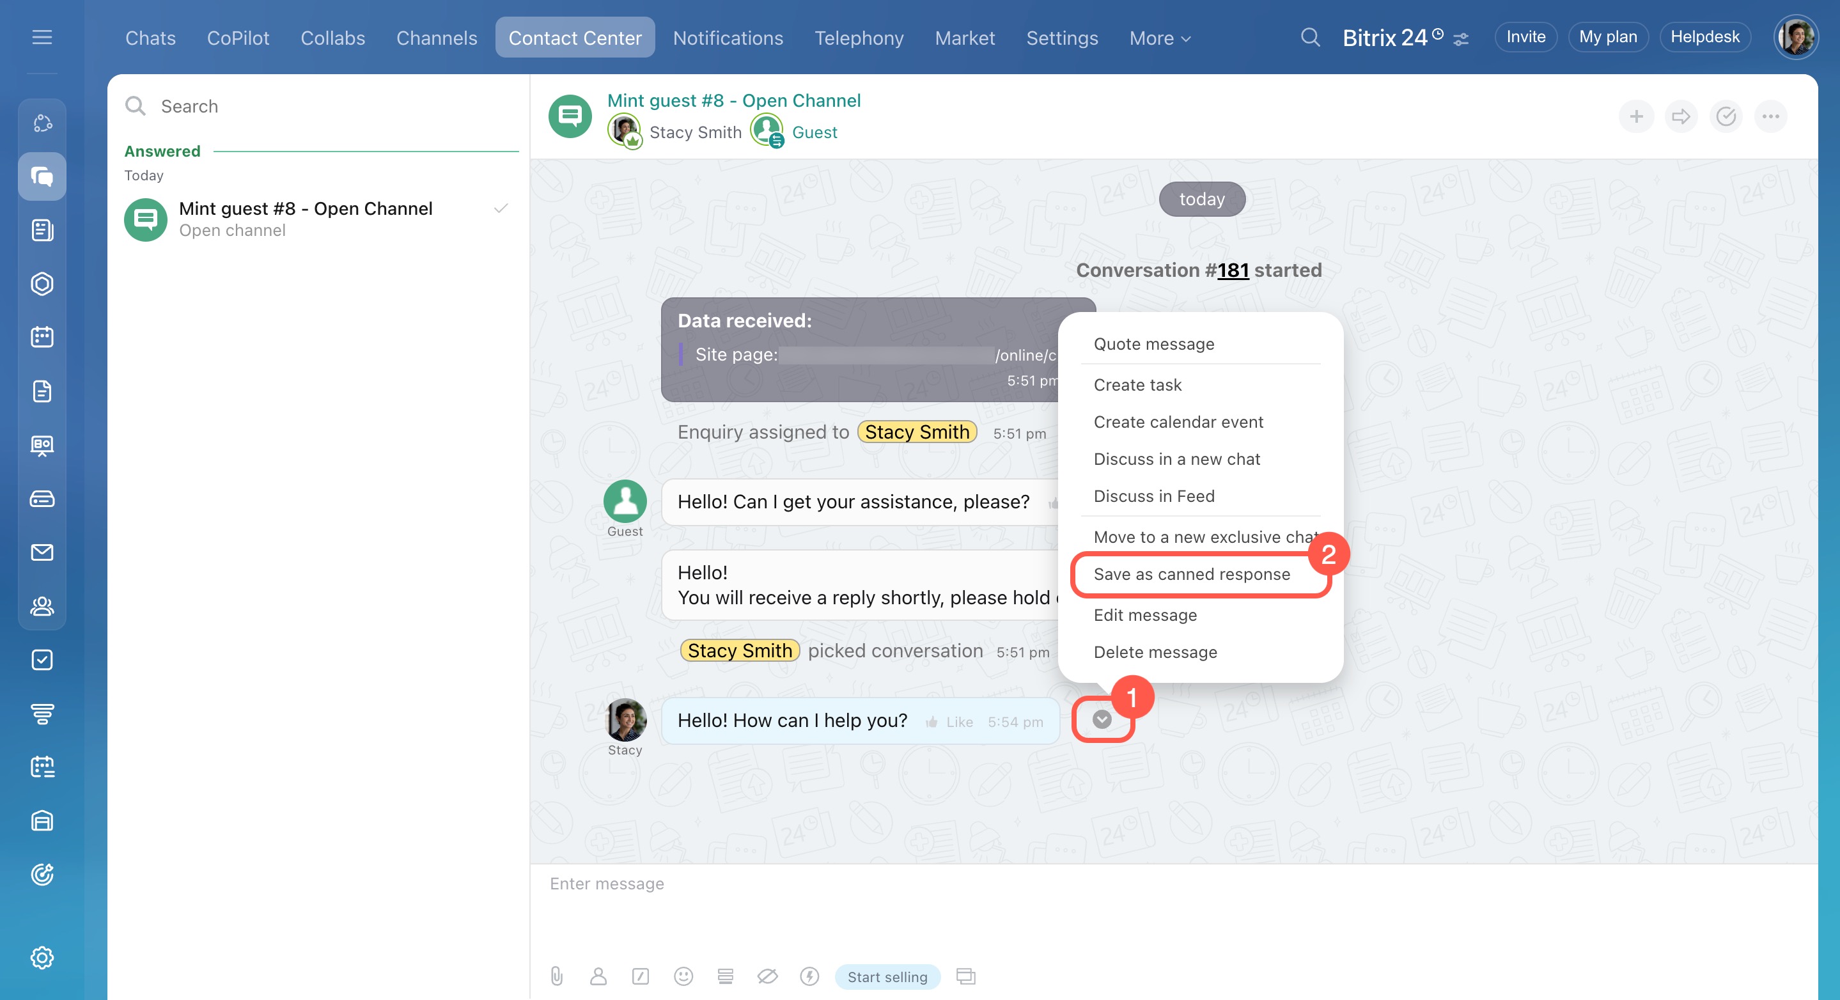Open the three-dots conversation menu

(1770, 116)
